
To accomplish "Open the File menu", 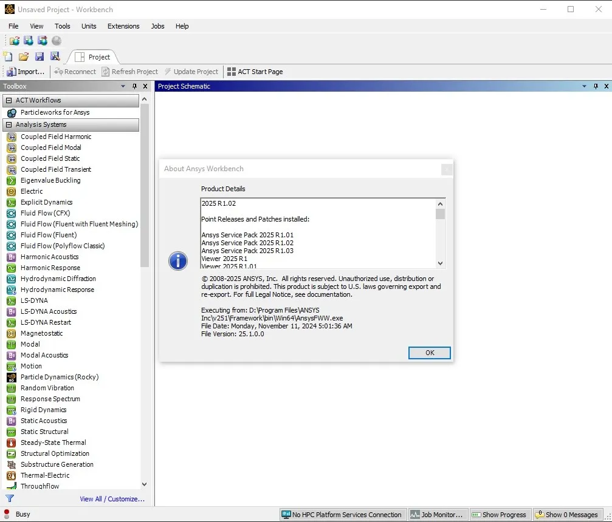I will click(x=13, y=26).
